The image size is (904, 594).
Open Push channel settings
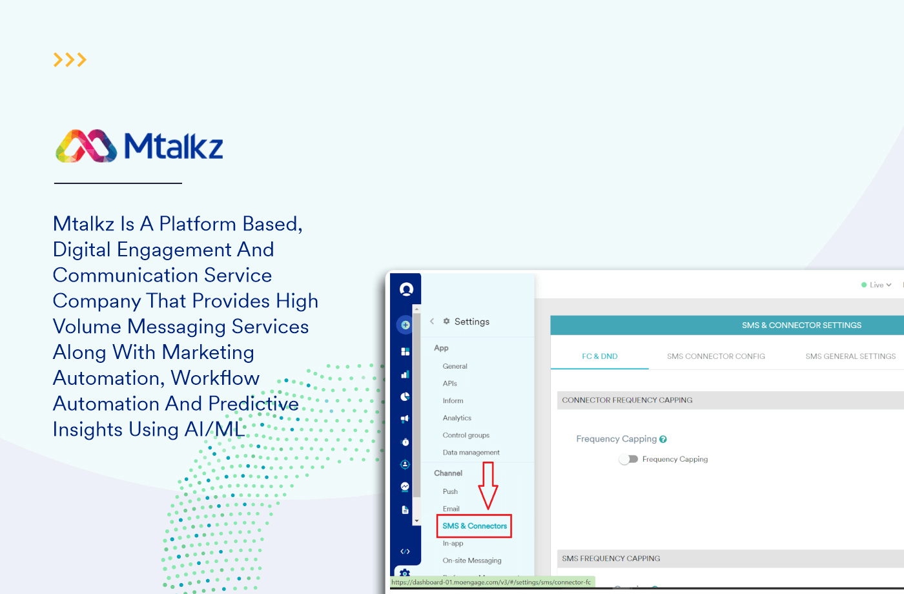(x=450, y=492)
